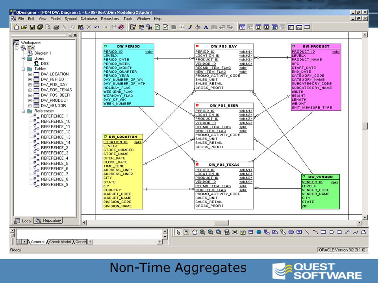The image size is (378, 283).
Task: Click the help book icon
Action: pyautogui.click(x=121, y=27)
